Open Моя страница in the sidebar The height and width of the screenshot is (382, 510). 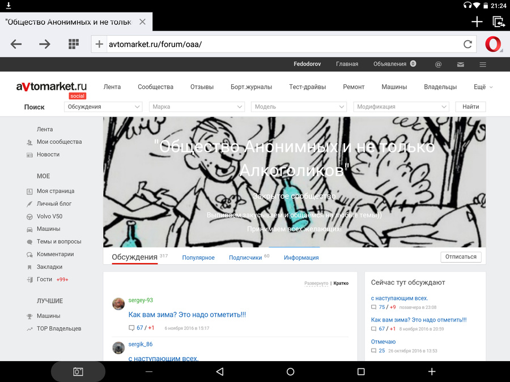coord(56,191)
